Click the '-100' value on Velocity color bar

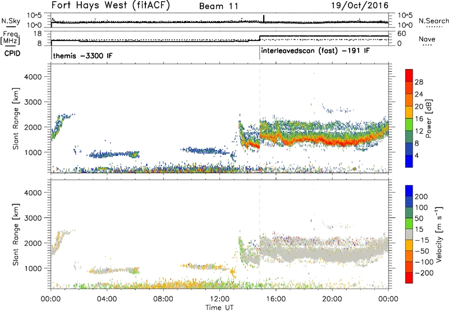pos(424,262)
